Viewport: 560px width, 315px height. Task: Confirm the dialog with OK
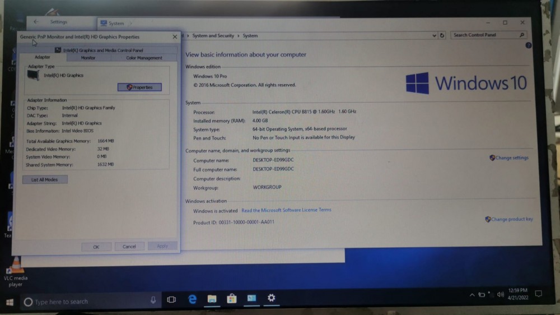point(96,247)
